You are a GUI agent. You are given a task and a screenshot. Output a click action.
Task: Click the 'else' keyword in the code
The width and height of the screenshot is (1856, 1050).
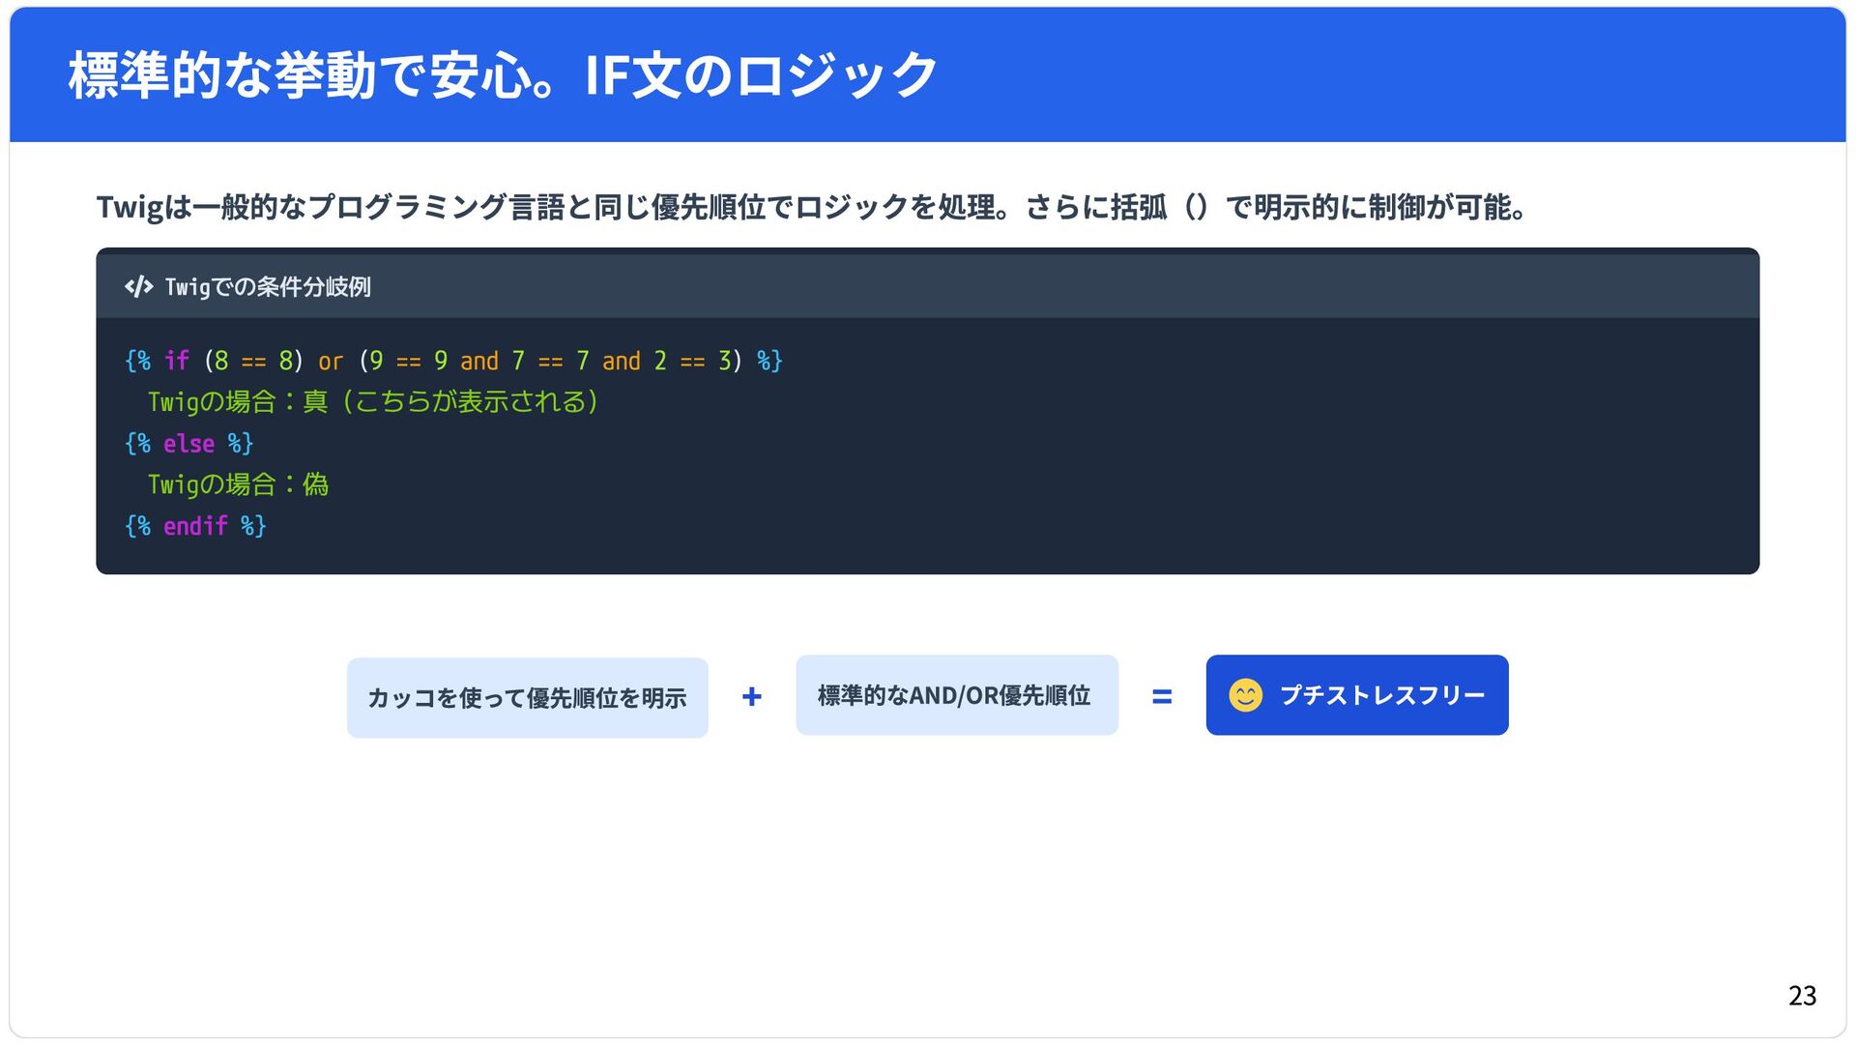click(188, 444)
